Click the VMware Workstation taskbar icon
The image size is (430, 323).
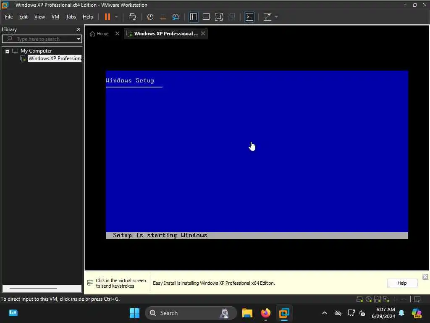click(x=284, y=313)
